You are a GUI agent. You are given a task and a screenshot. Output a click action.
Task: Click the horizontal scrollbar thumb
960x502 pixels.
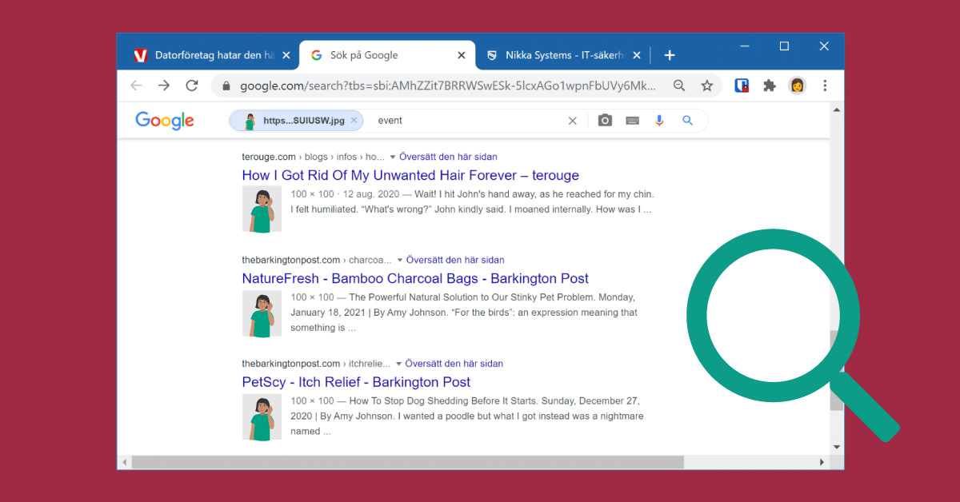click(407, 462)
